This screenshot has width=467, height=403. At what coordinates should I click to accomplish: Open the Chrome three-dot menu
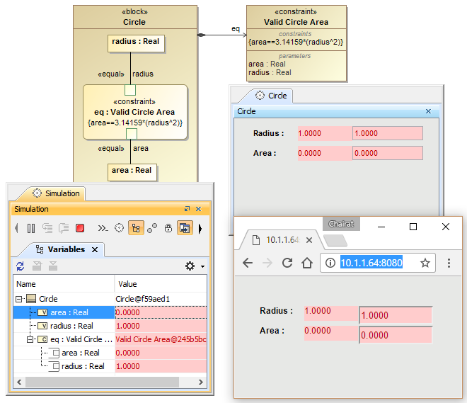tap(449, 263)
